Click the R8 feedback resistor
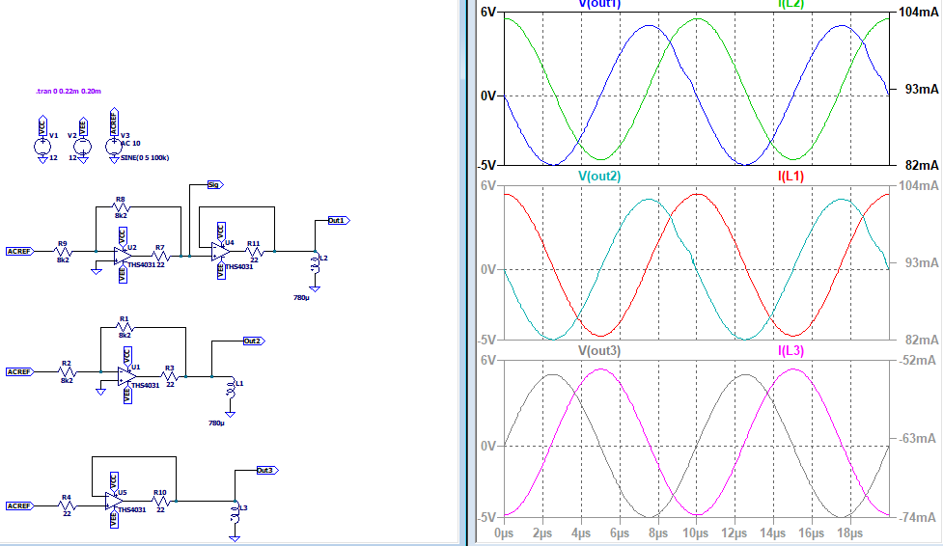Viewport: 943px width, 546px height. point(121,208)
